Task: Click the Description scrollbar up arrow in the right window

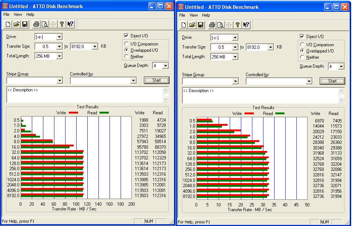Action: pyautogui.click(x=342, y=91)
